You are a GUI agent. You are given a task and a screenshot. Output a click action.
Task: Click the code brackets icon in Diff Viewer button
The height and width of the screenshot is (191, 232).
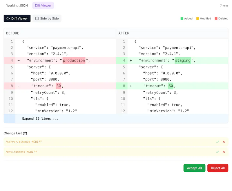(8, 18)
